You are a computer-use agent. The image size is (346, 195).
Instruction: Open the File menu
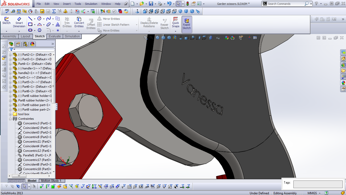coord(39,4)
